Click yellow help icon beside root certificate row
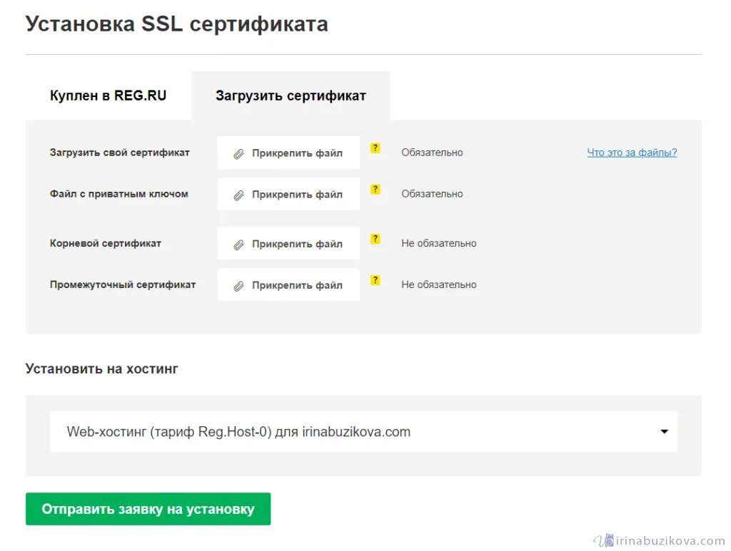 (x=375, y=239)
